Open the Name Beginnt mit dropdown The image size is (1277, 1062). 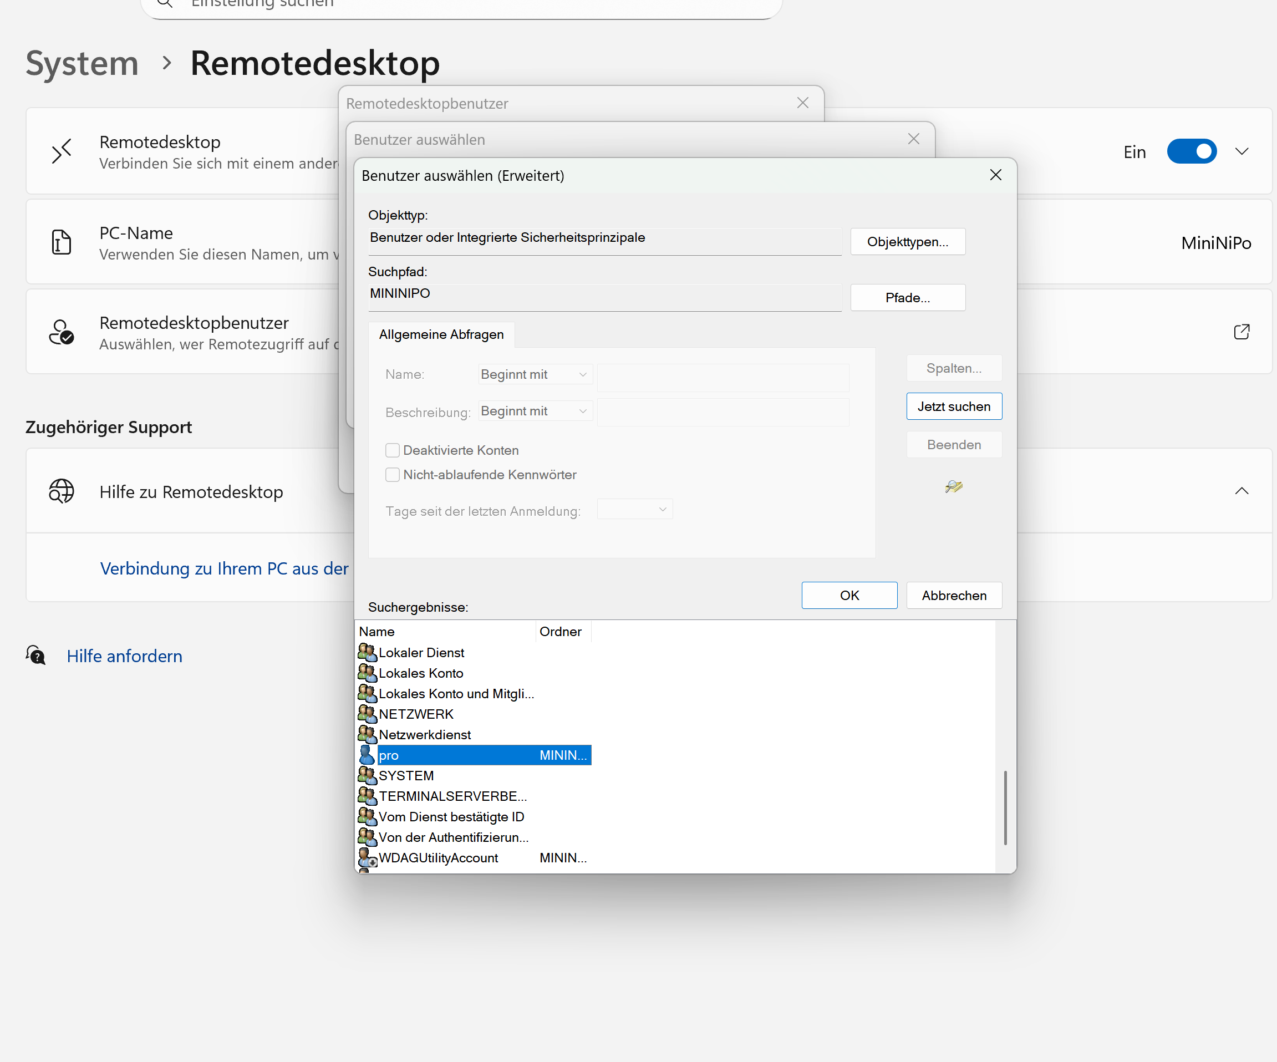535,375
